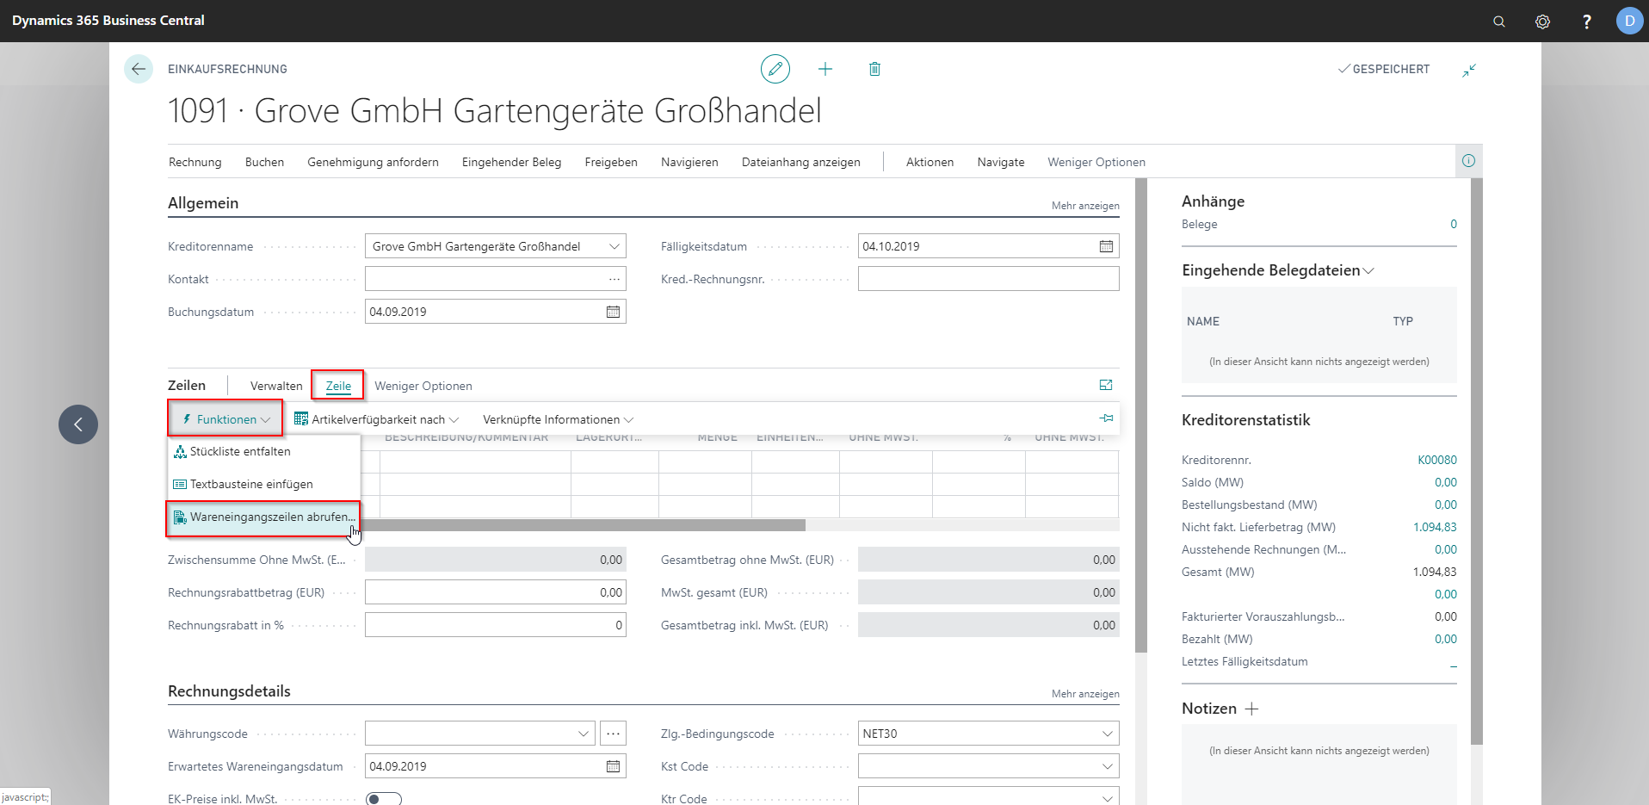
Task: Click Dynamics 365 Business Central title
Action: [108, 21]
